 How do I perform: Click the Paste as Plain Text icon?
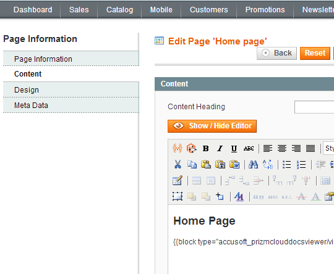pyautogui.click(x=220, y=164)
